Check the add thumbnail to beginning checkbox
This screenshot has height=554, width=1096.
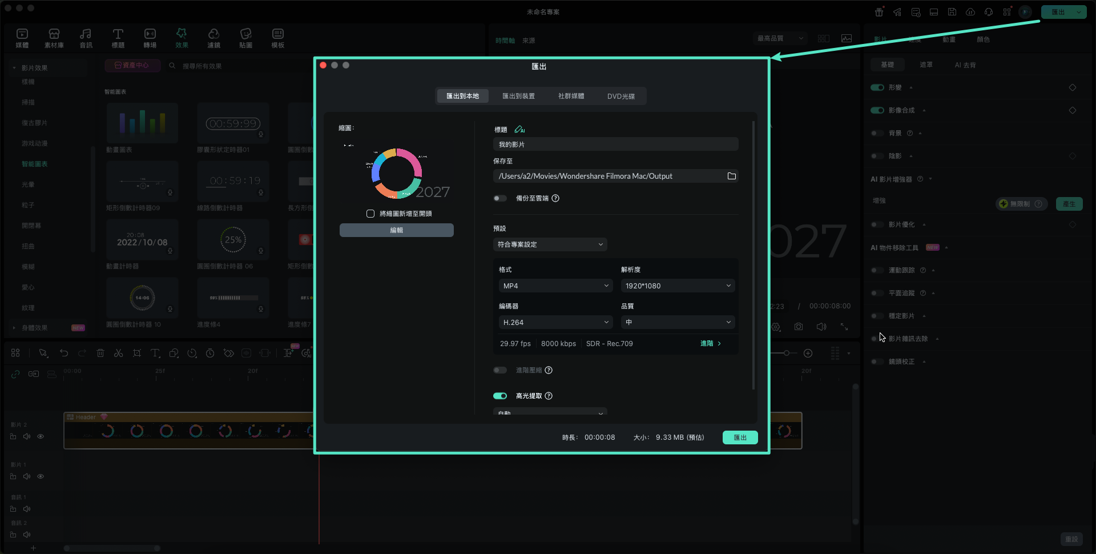(x=370, y=214)
